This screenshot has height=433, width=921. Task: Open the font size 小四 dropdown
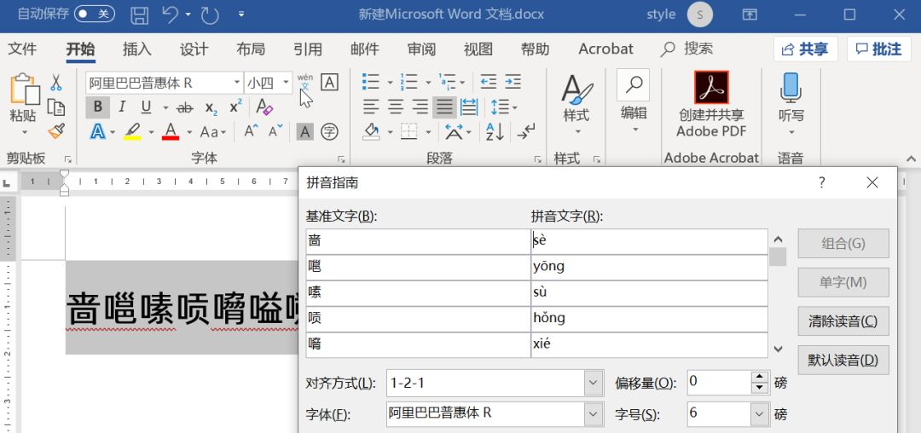click(286, 83)
